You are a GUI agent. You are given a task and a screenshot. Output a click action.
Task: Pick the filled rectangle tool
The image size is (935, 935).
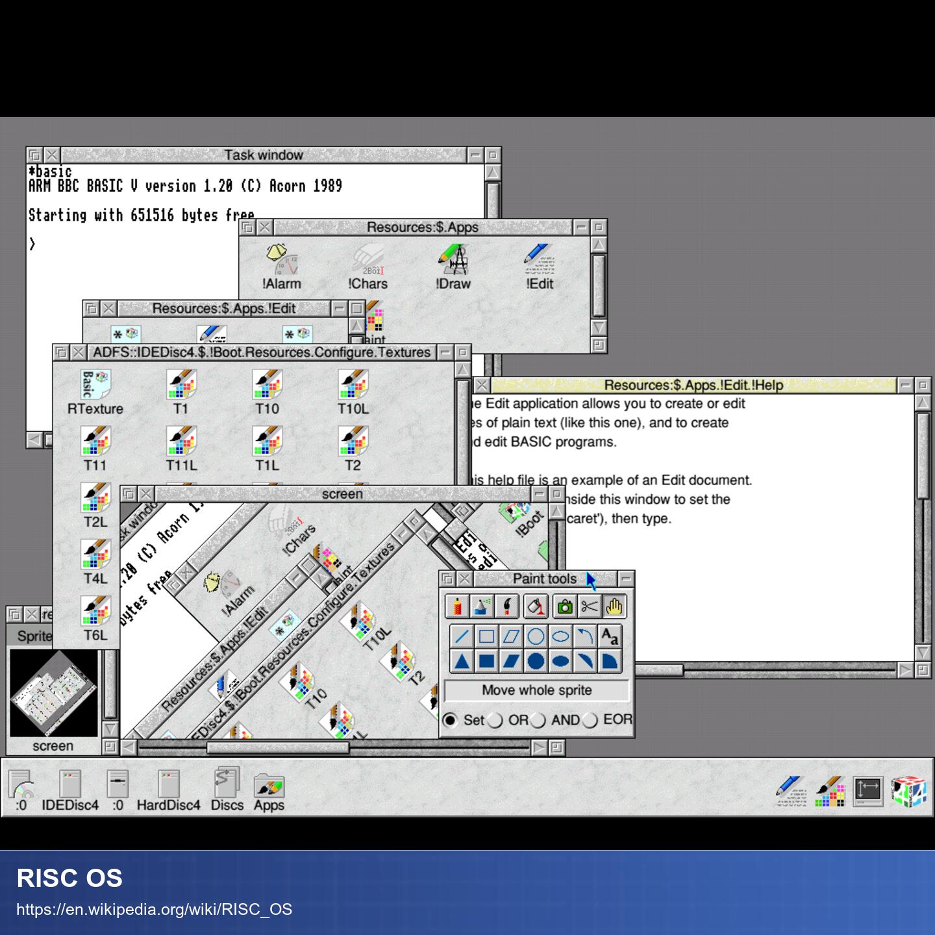tap(486, 662)
